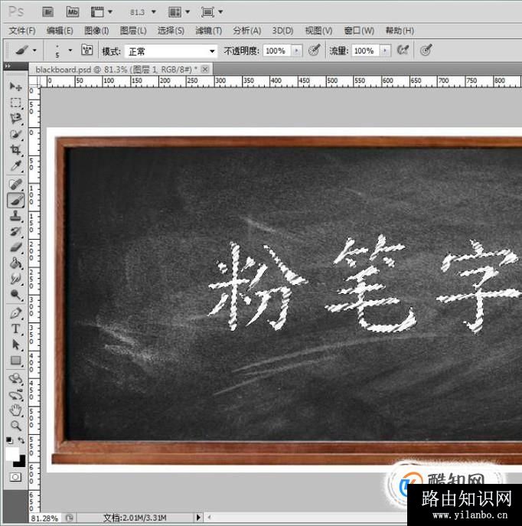The width and height of the screenshot is (522, 526).
Task: Click the zoom percentage field in status bar
Action: tap(44, 518)
